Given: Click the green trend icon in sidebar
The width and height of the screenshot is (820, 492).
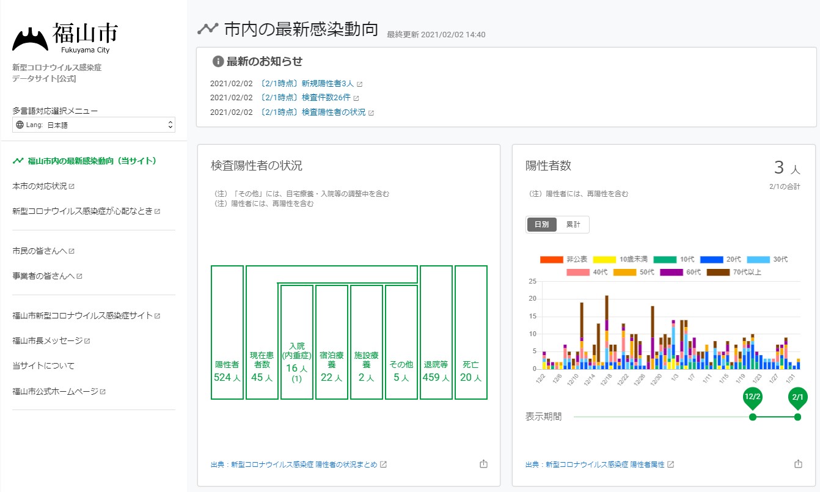Looking at the screenshot, I should (18, 161).
